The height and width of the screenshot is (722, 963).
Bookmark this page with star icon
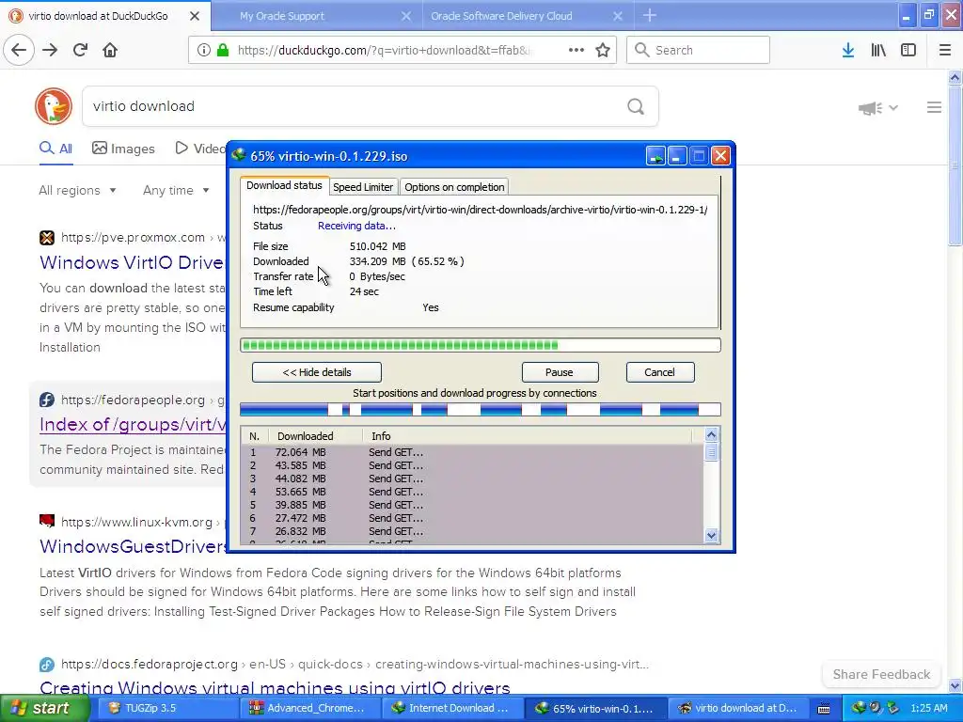coord(603,50)
